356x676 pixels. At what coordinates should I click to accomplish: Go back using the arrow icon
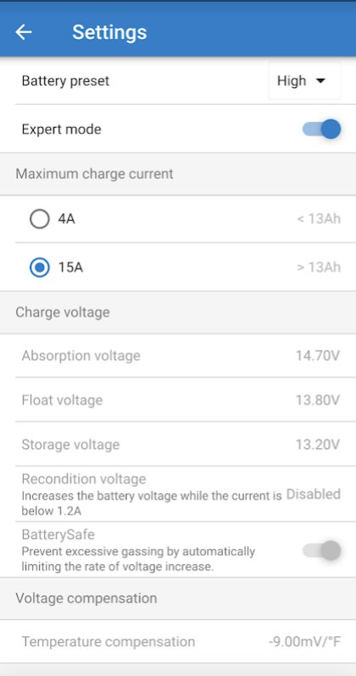[23, 32]
